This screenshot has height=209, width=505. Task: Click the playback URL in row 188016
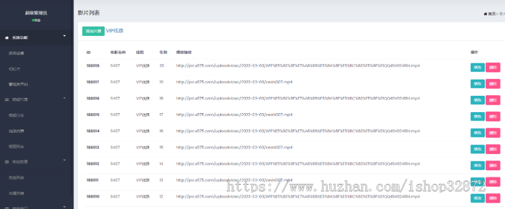[x=298, y=99]
